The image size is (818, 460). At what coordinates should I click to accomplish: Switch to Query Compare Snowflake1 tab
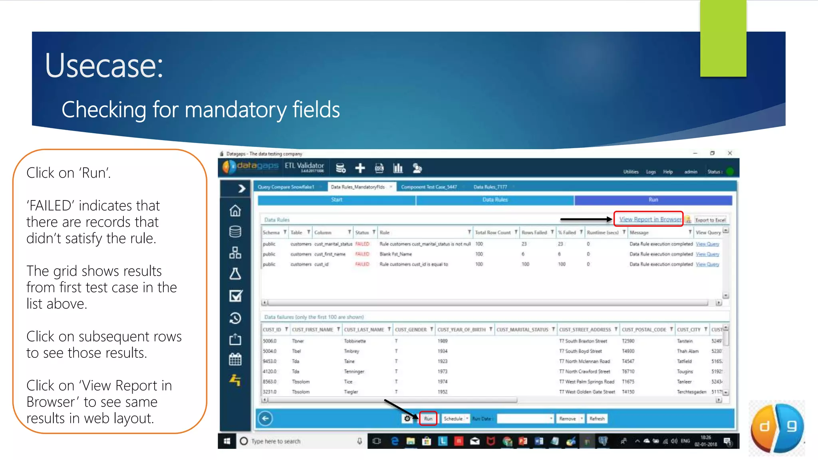286,187
